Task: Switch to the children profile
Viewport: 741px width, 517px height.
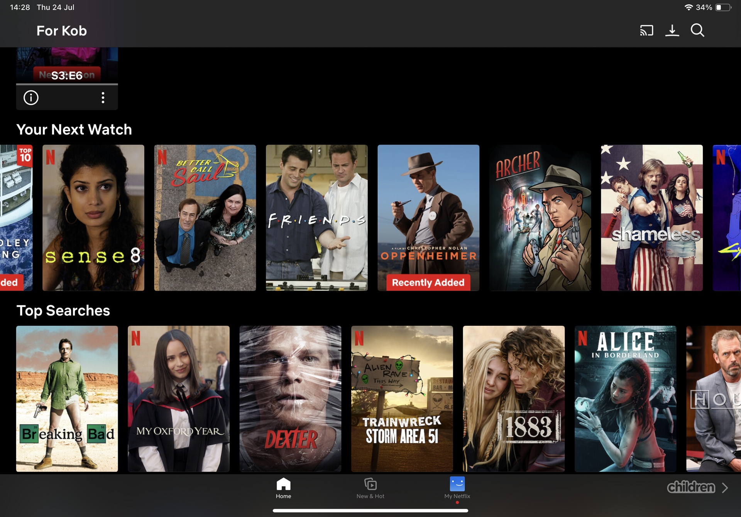Action: [691, 487]
